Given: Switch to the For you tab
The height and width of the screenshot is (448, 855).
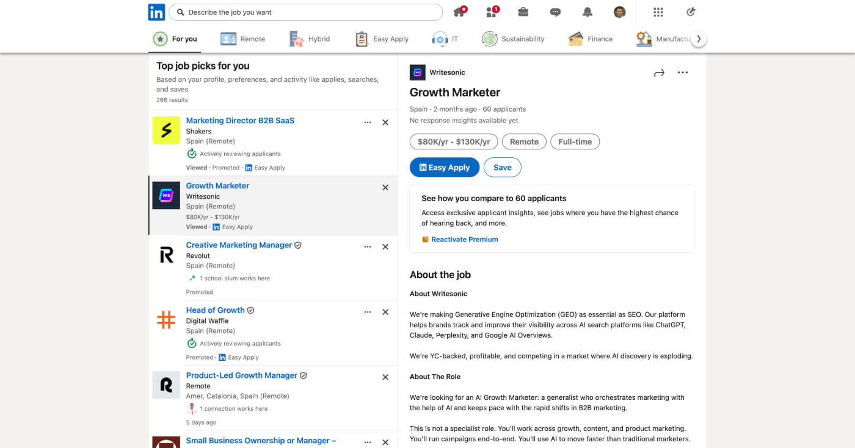Looking at the screenshot, I should pos(175,38).
